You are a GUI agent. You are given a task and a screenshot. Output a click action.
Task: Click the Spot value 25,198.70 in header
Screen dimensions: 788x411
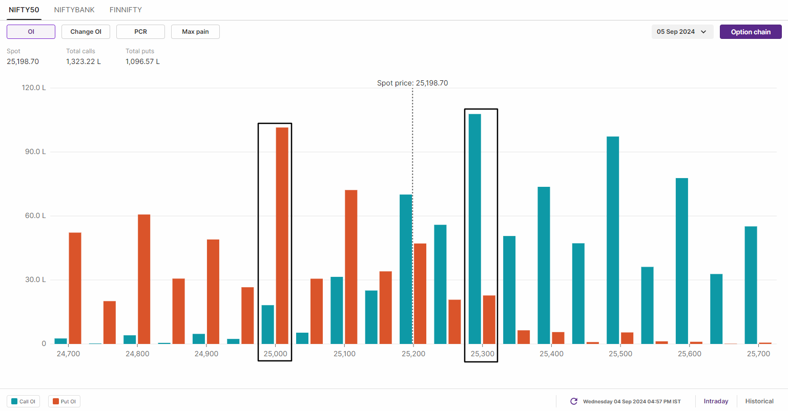coord(23,61)
